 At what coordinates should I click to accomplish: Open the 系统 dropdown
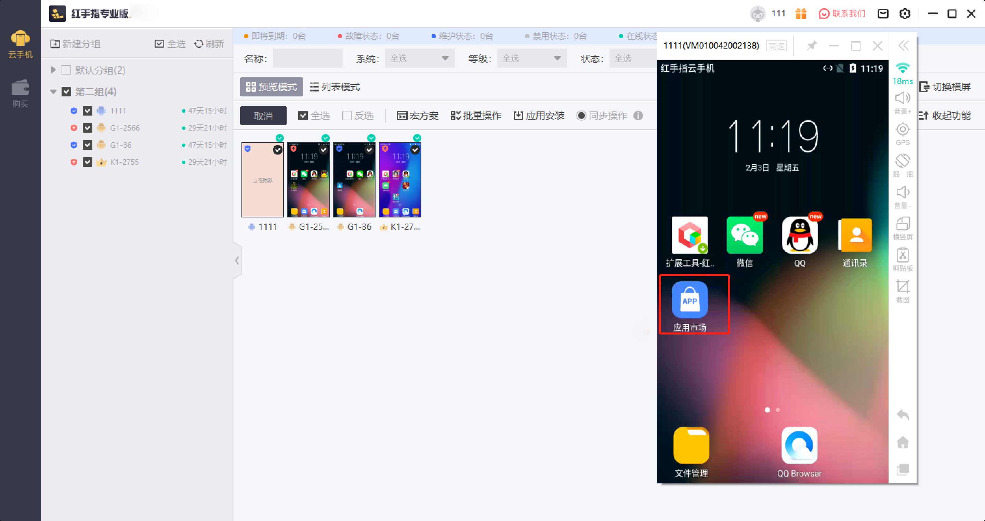pyautogui.click(x=419, y=58)
